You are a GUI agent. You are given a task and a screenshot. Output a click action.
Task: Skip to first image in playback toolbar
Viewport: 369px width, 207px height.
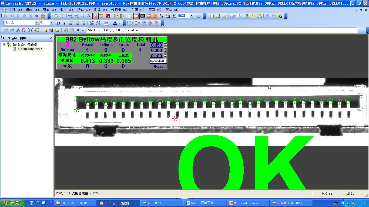coord(6,16)
